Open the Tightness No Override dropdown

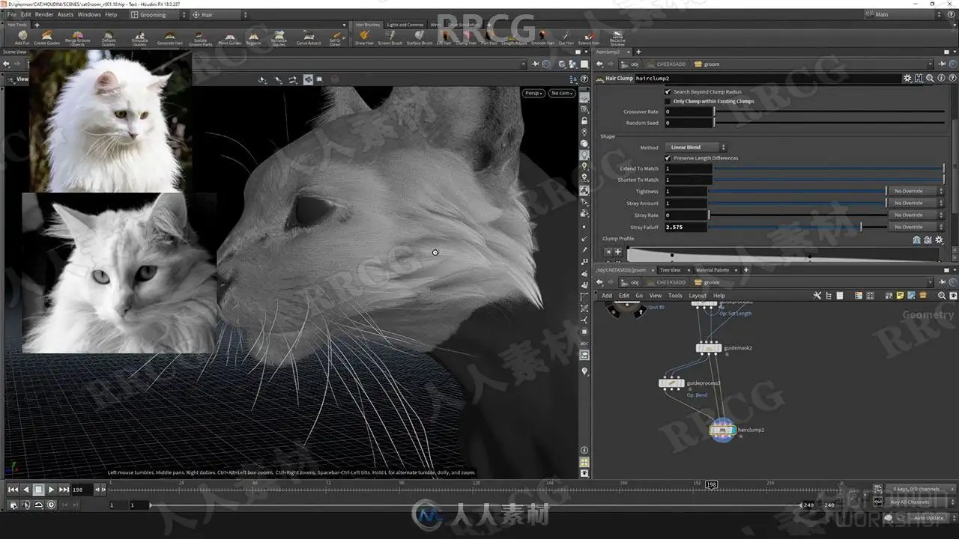coord(915,191)
